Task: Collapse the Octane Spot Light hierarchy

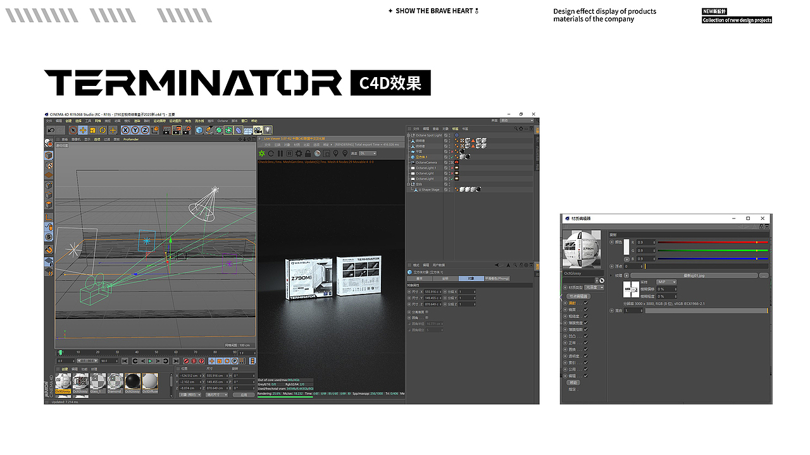Action: tap(409, 135)
